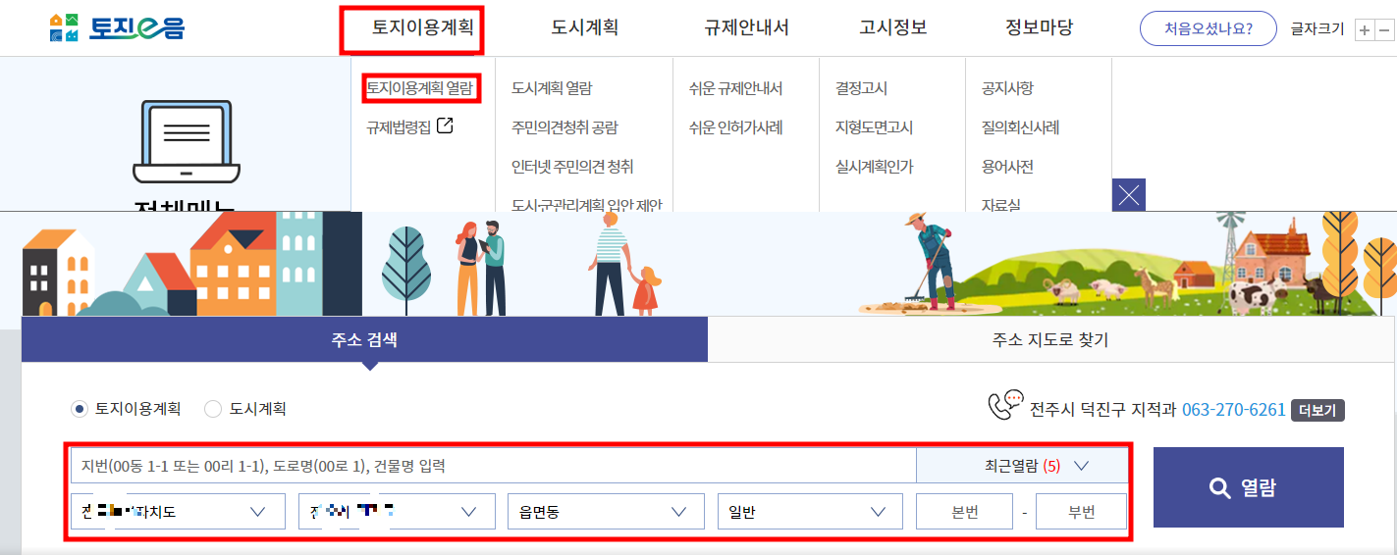The height and width of the screenshot is (555, 1397).
Task: Select the 도시계획 radio button
Action: click(x=213, y=409)
